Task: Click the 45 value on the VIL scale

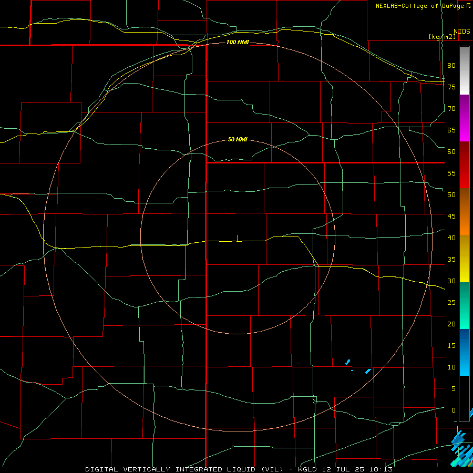Action: (x=451, y=217)
